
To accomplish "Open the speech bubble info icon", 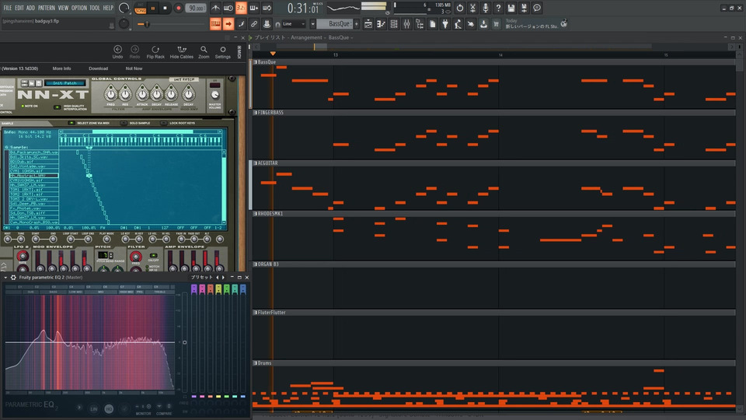I will coord(537,8).
